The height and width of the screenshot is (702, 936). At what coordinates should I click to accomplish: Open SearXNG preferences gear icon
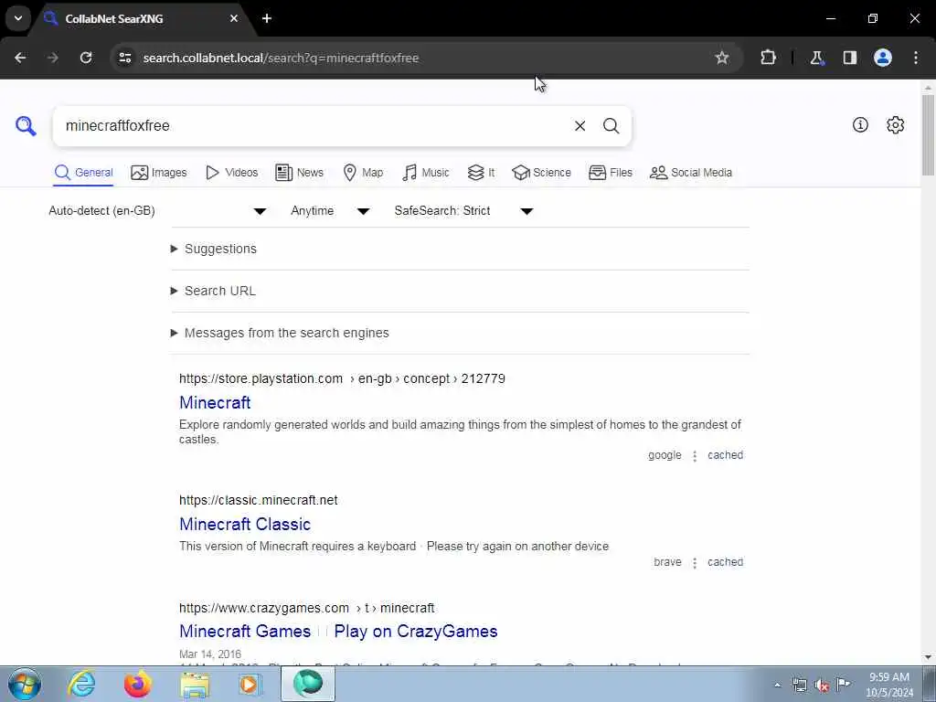pos(895,124)
